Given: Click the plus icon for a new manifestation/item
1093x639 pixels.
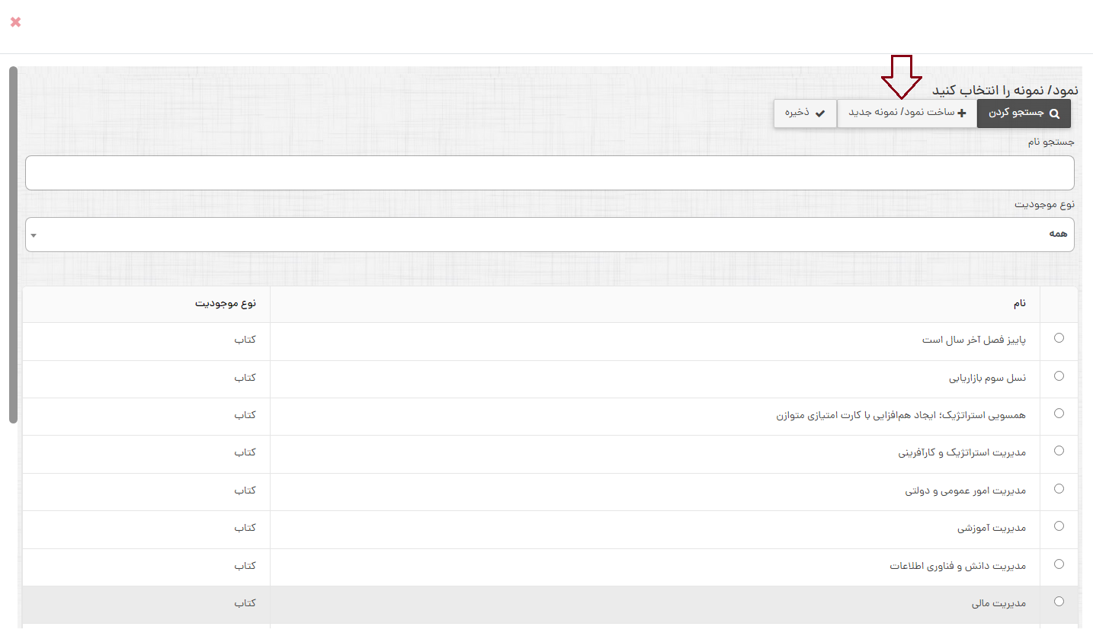Looking at the screenshot, I should click(x=961, y=113).
